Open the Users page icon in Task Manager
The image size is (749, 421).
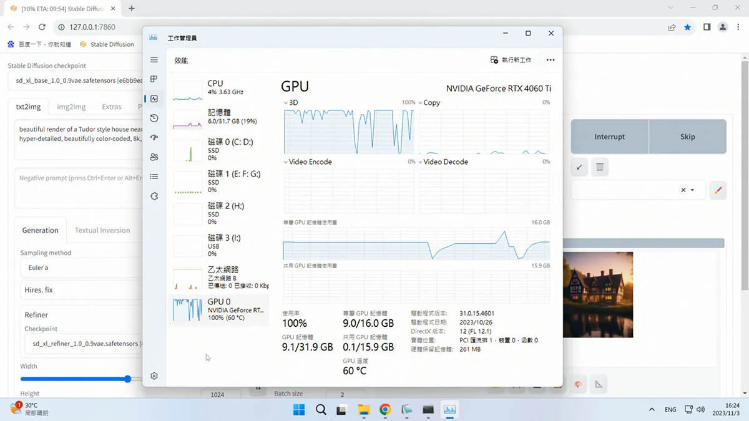coord(154,157)
